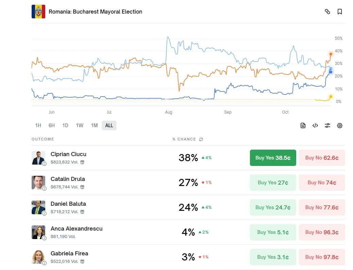
Task: Select the ALL time range
Action: [x=109, y=125]
